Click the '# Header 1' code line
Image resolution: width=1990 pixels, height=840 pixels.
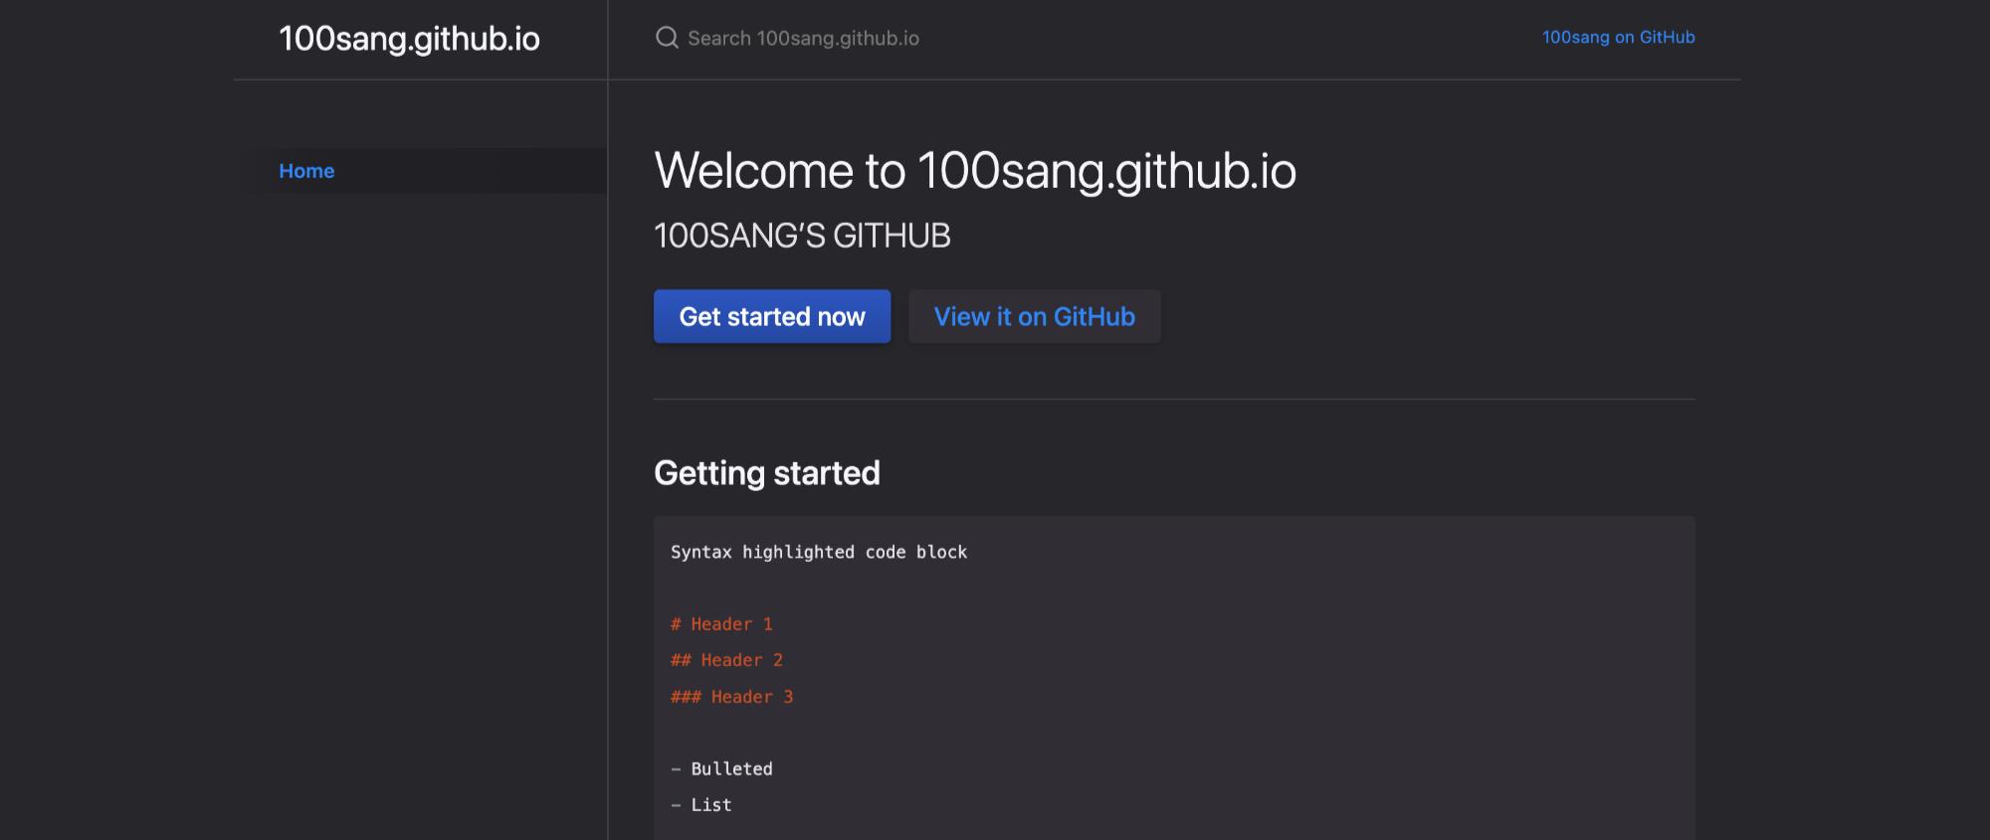721,624
